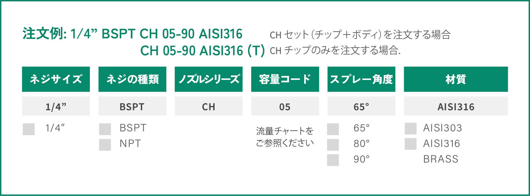
Task: Select the CH nozzle series value field
Action: [209, 106]
